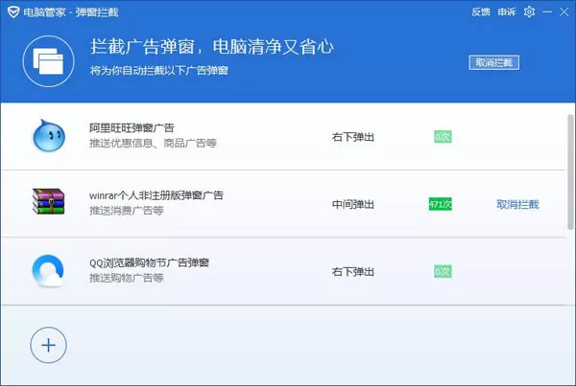Click the 阿里旺旺 blue droplet icon
The image size is (576, 386).
49,135
